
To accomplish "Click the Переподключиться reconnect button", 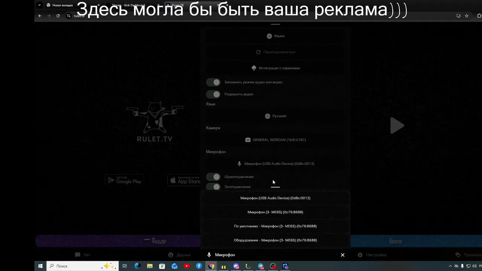I will click(x=275, y=52).
